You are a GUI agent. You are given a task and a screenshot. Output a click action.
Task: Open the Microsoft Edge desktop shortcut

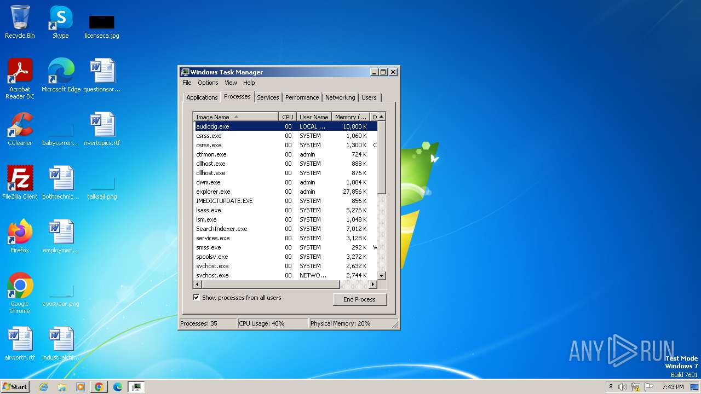pyautogui.click(x=61, y=75)
